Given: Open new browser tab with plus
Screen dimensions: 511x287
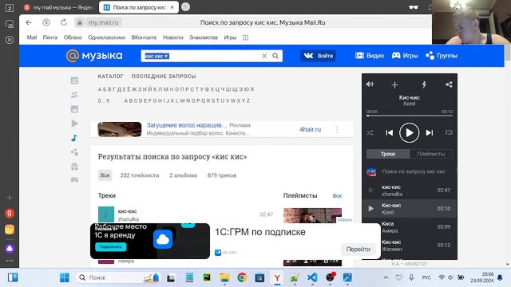Looking at the screenshot, I should click(x=185, y=7).
